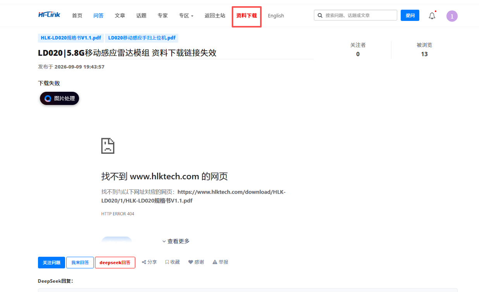Click the 我来回答 answer button
This screenshot has width=479, height=292.
(x=80, y=263)
